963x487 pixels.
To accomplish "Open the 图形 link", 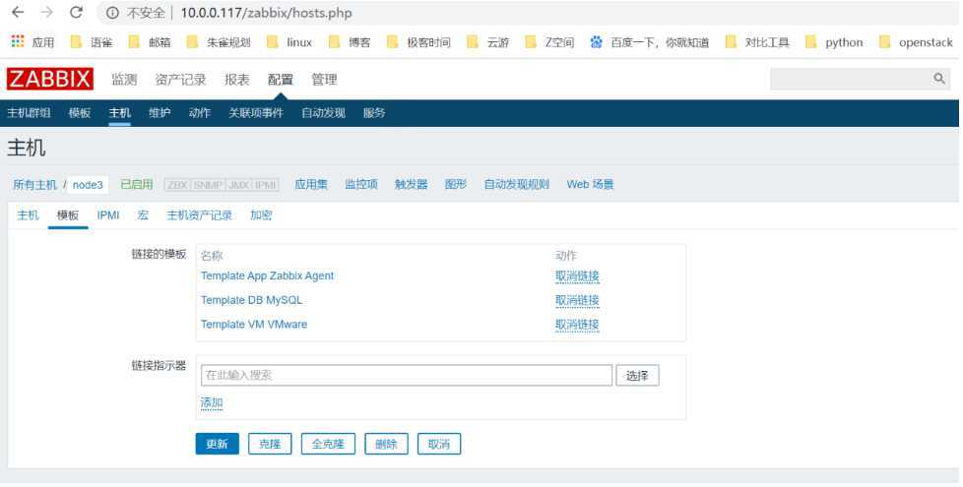I will click(456, 184).
